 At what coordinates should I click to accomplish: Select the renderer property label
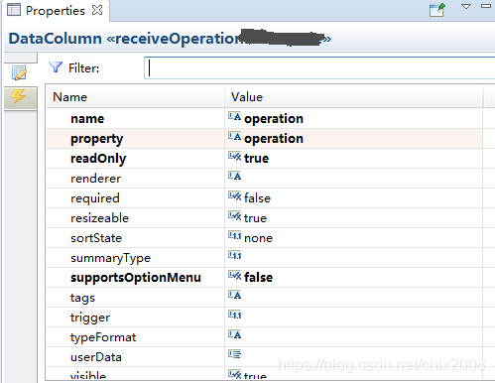(x=95, y=179)
